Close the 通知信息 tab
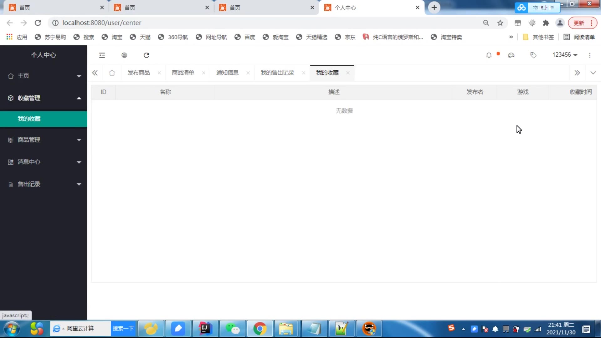 pos(248,73)
